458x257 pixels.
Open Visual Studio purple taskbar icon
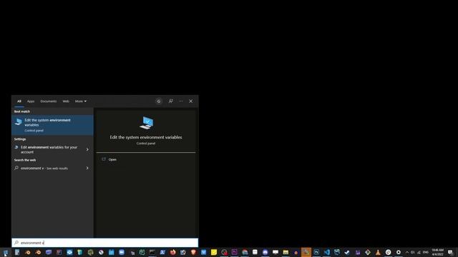(x=358, y=252)
